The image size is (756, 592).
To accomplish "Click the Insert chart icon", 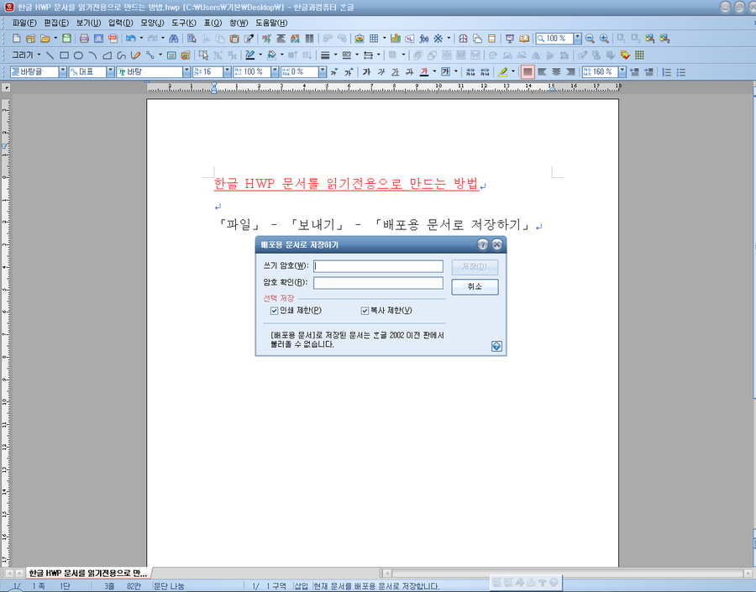I will [396, 38].
